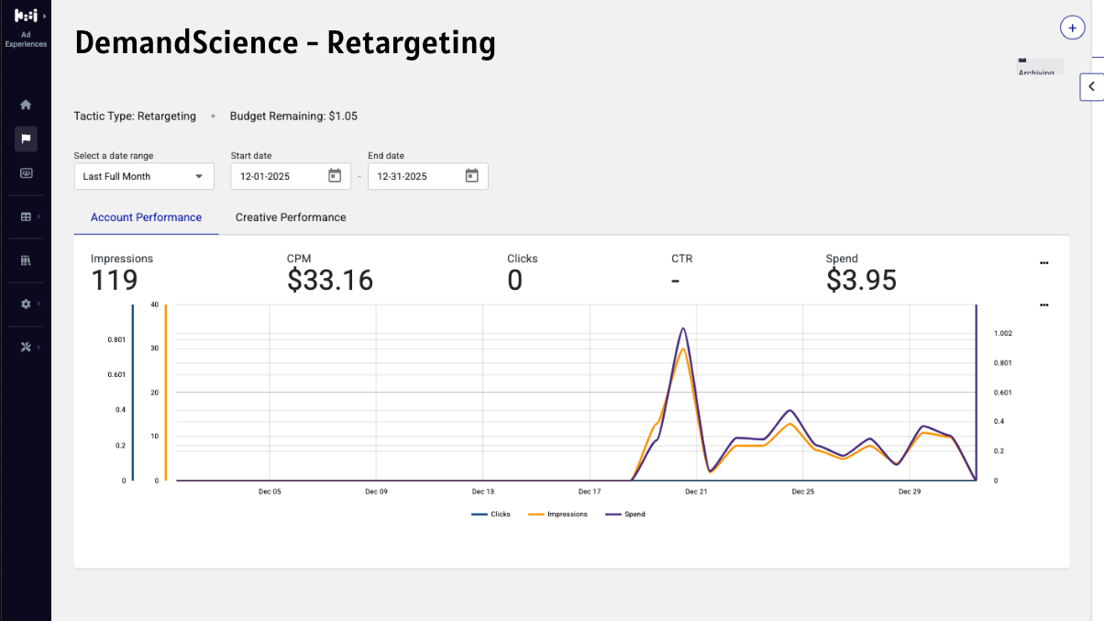Select the flag campaigns icon
The width and height of the screenshot is (1104, 621).
pos(26,139)
